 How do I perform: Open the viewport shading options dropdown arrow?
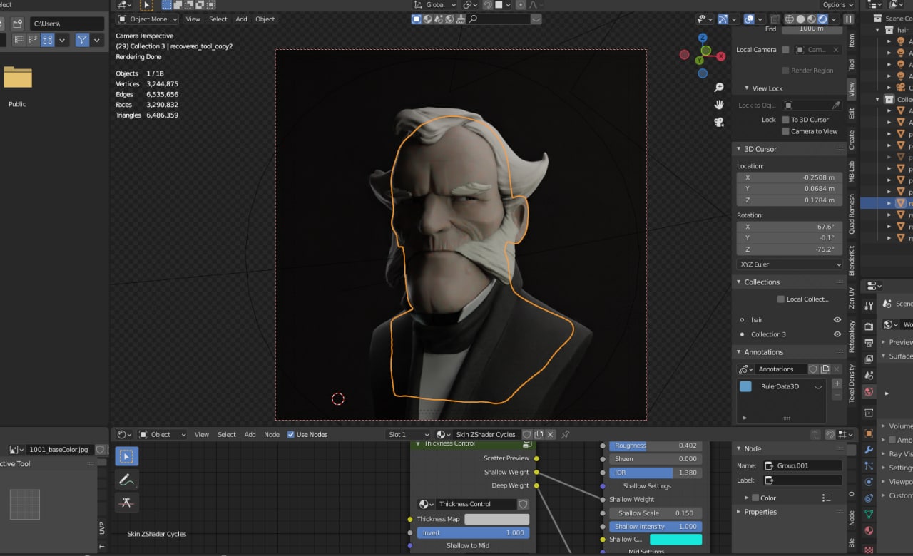(834, 19)
